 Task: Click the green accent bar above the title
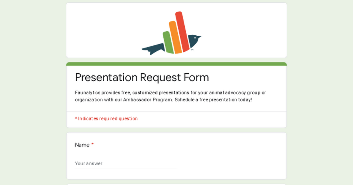coord(176,64)
